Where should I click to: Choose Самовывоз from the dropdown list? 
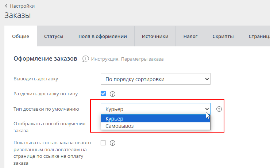(x=155, y=126)
